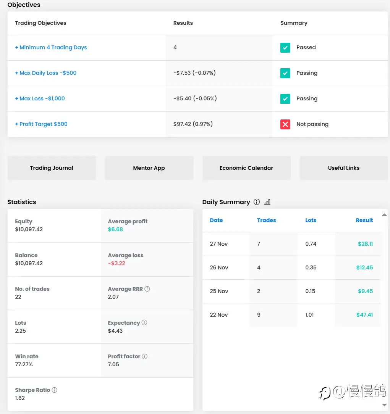Click the Average RRR 2.07 value
This screenshot has width=390, height=414.
click(113, 297)
